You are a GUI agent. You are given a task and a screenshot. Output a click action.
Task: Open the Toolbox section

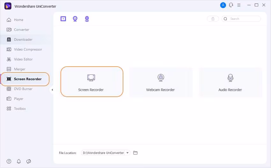tap(16, 109)
